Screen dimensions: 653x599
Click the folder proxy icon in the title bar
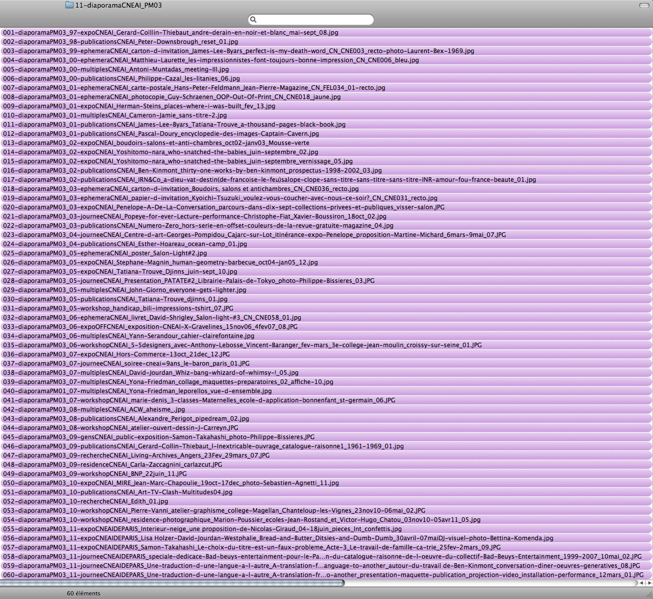pos(69,5)
